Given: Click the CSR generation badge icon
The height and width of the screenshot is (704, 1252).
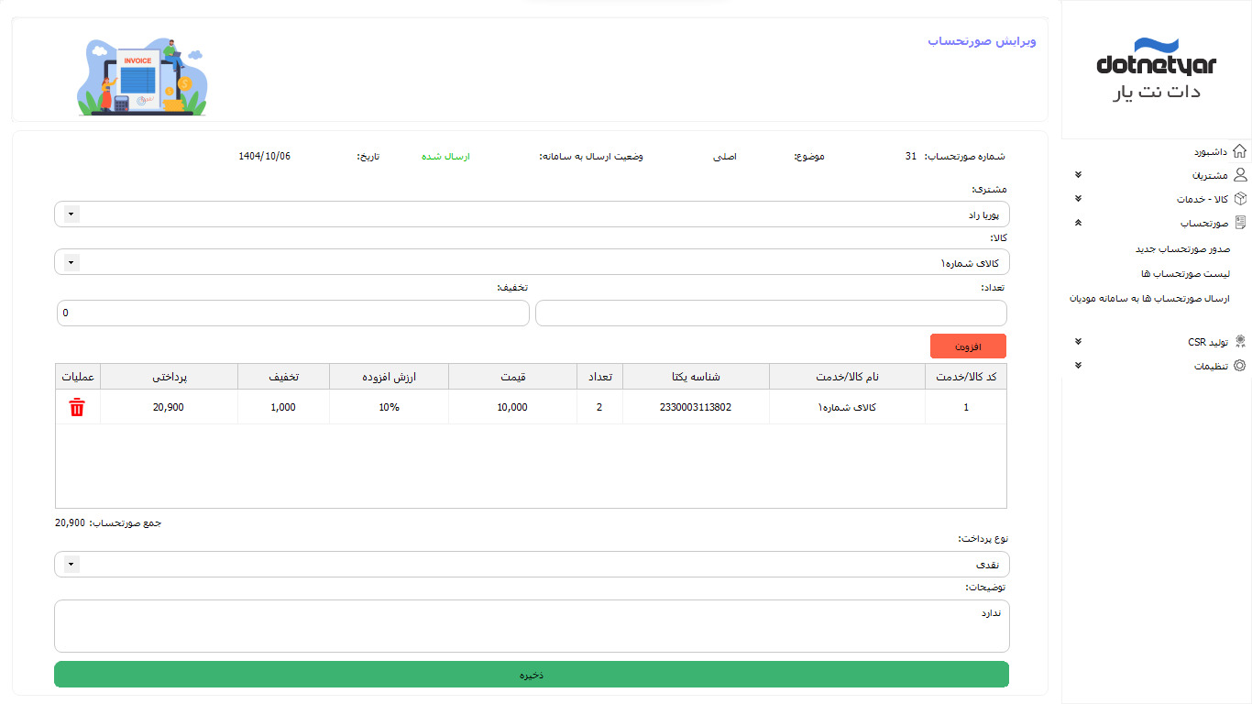Looking at the screenshot, I should point(1240,342).
